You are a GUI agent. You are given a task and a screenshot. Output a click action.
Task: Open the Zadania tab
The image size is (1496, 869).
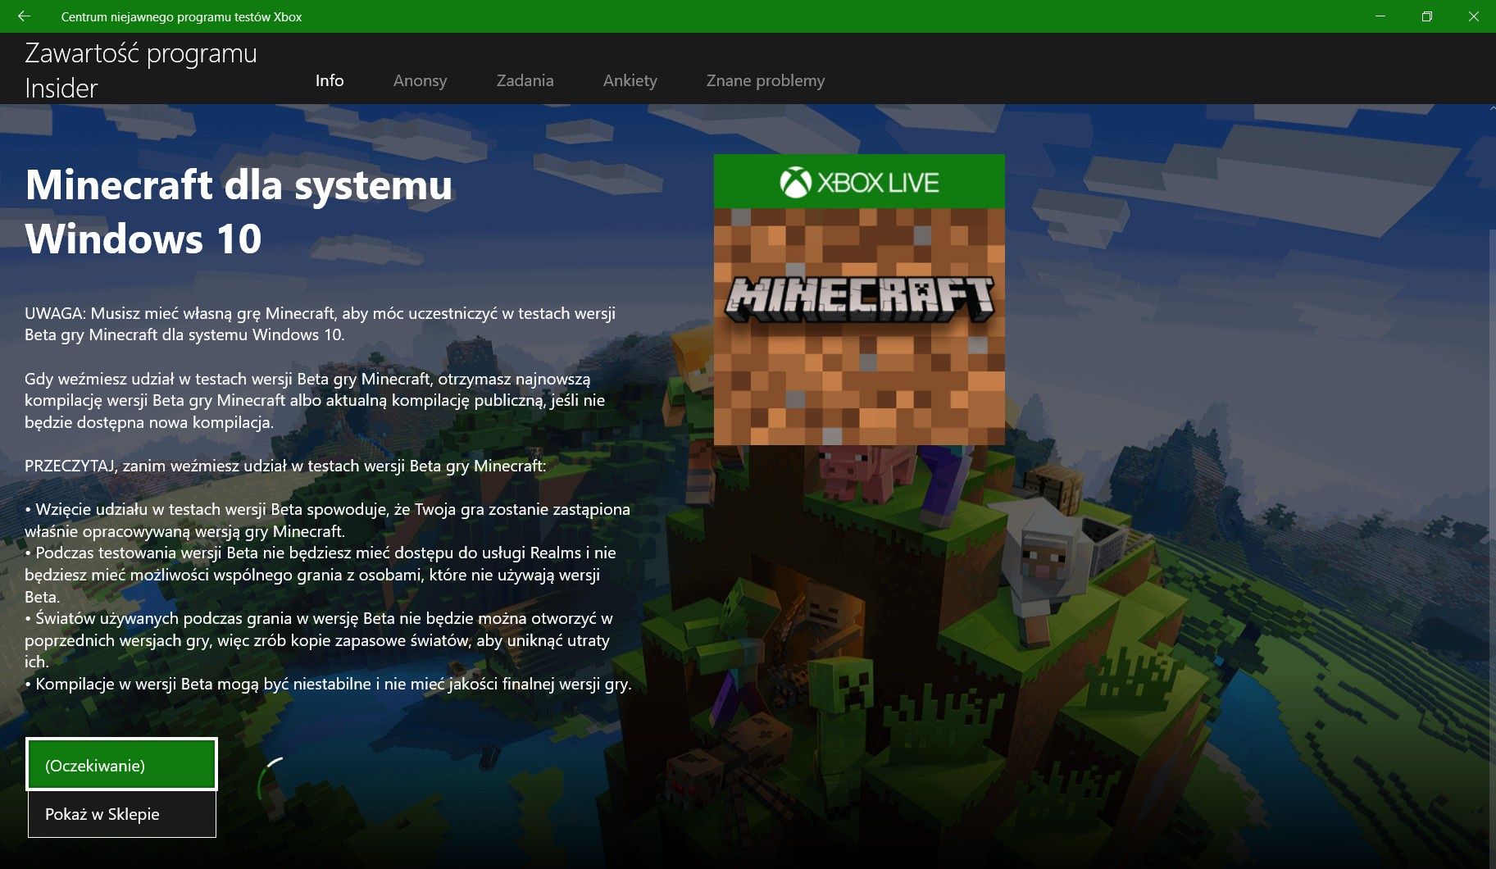[525, 80]
